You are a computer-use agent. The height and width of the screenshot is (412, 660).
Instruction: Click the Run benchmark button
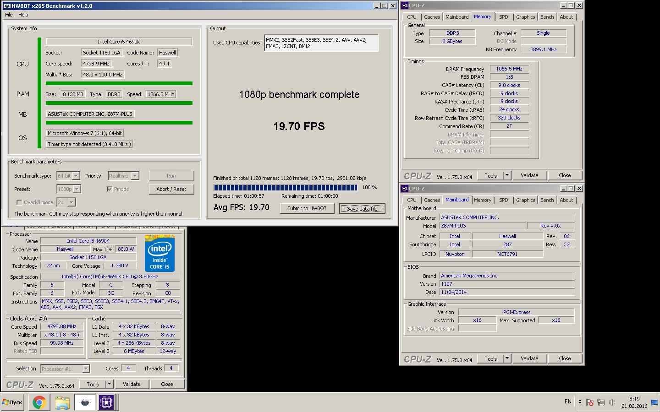pyautogui.click(x=171, y=176)
